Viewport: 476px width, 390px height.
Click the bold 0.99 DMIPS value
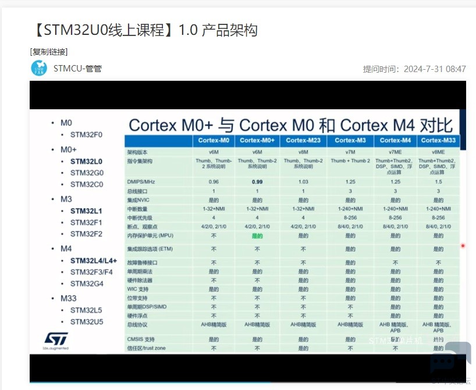tap(257, 182)
